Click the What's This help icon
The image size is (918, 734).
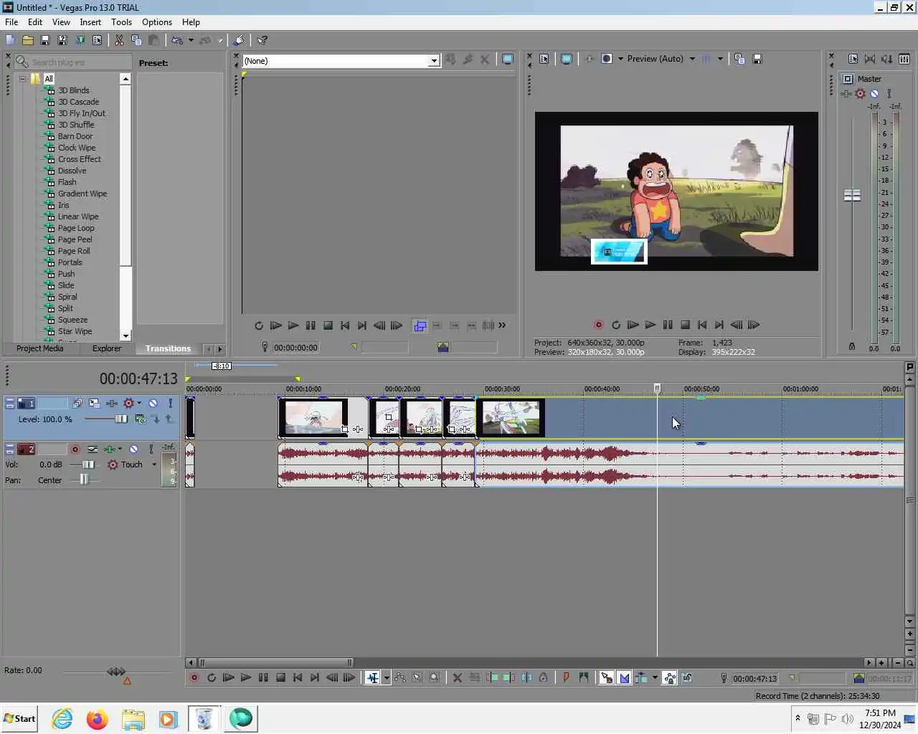(262, 40)
